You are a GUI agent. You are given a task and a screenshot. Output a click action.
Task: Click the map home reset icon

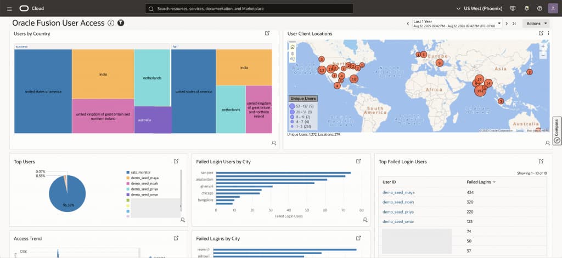293,47
